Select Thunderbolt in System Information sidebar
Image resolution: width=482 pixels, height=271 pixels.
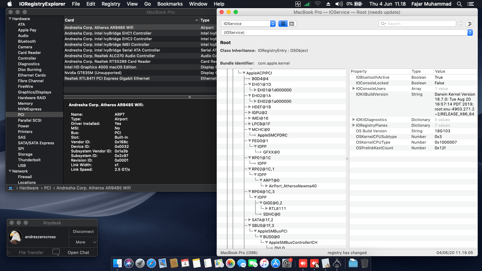29,160
